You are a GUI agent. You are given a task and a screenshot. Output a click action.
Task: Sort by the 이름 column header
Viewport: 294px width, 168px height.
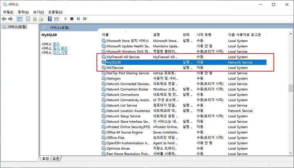click(x=126, y=35)
